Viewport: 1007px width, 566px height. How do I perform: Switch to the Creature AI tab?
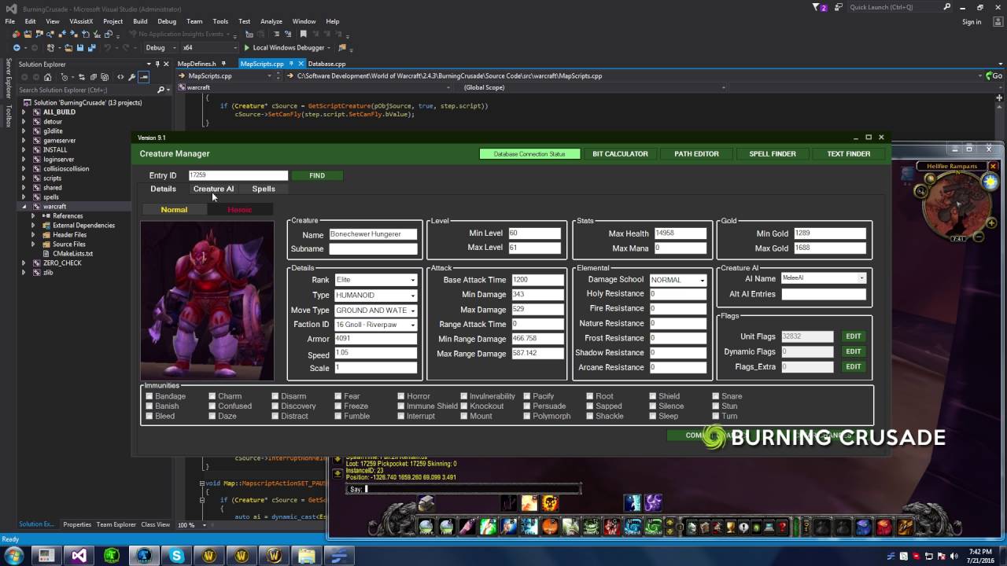click(213, 189)
